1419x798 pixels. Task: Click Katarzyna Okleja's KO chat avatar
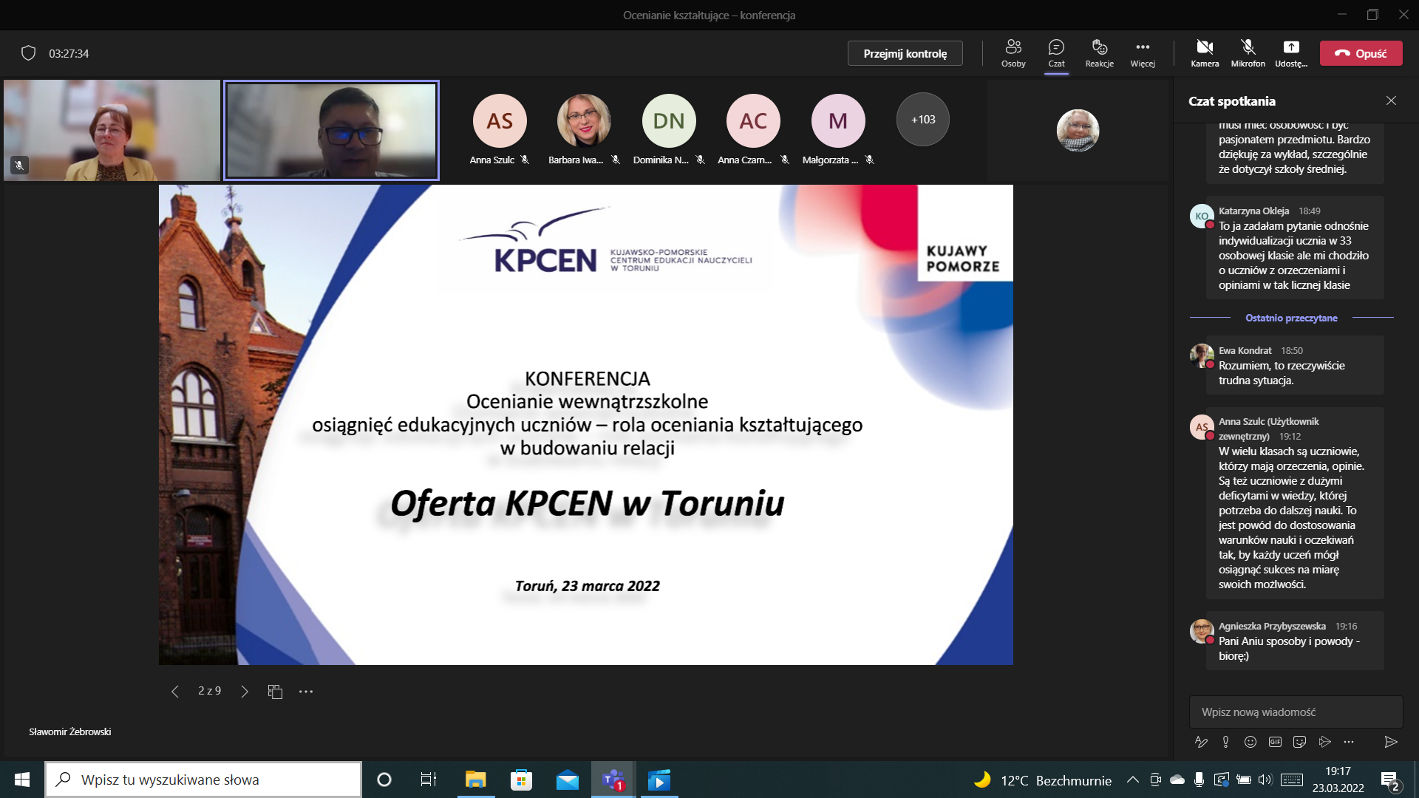point(1202,216)
